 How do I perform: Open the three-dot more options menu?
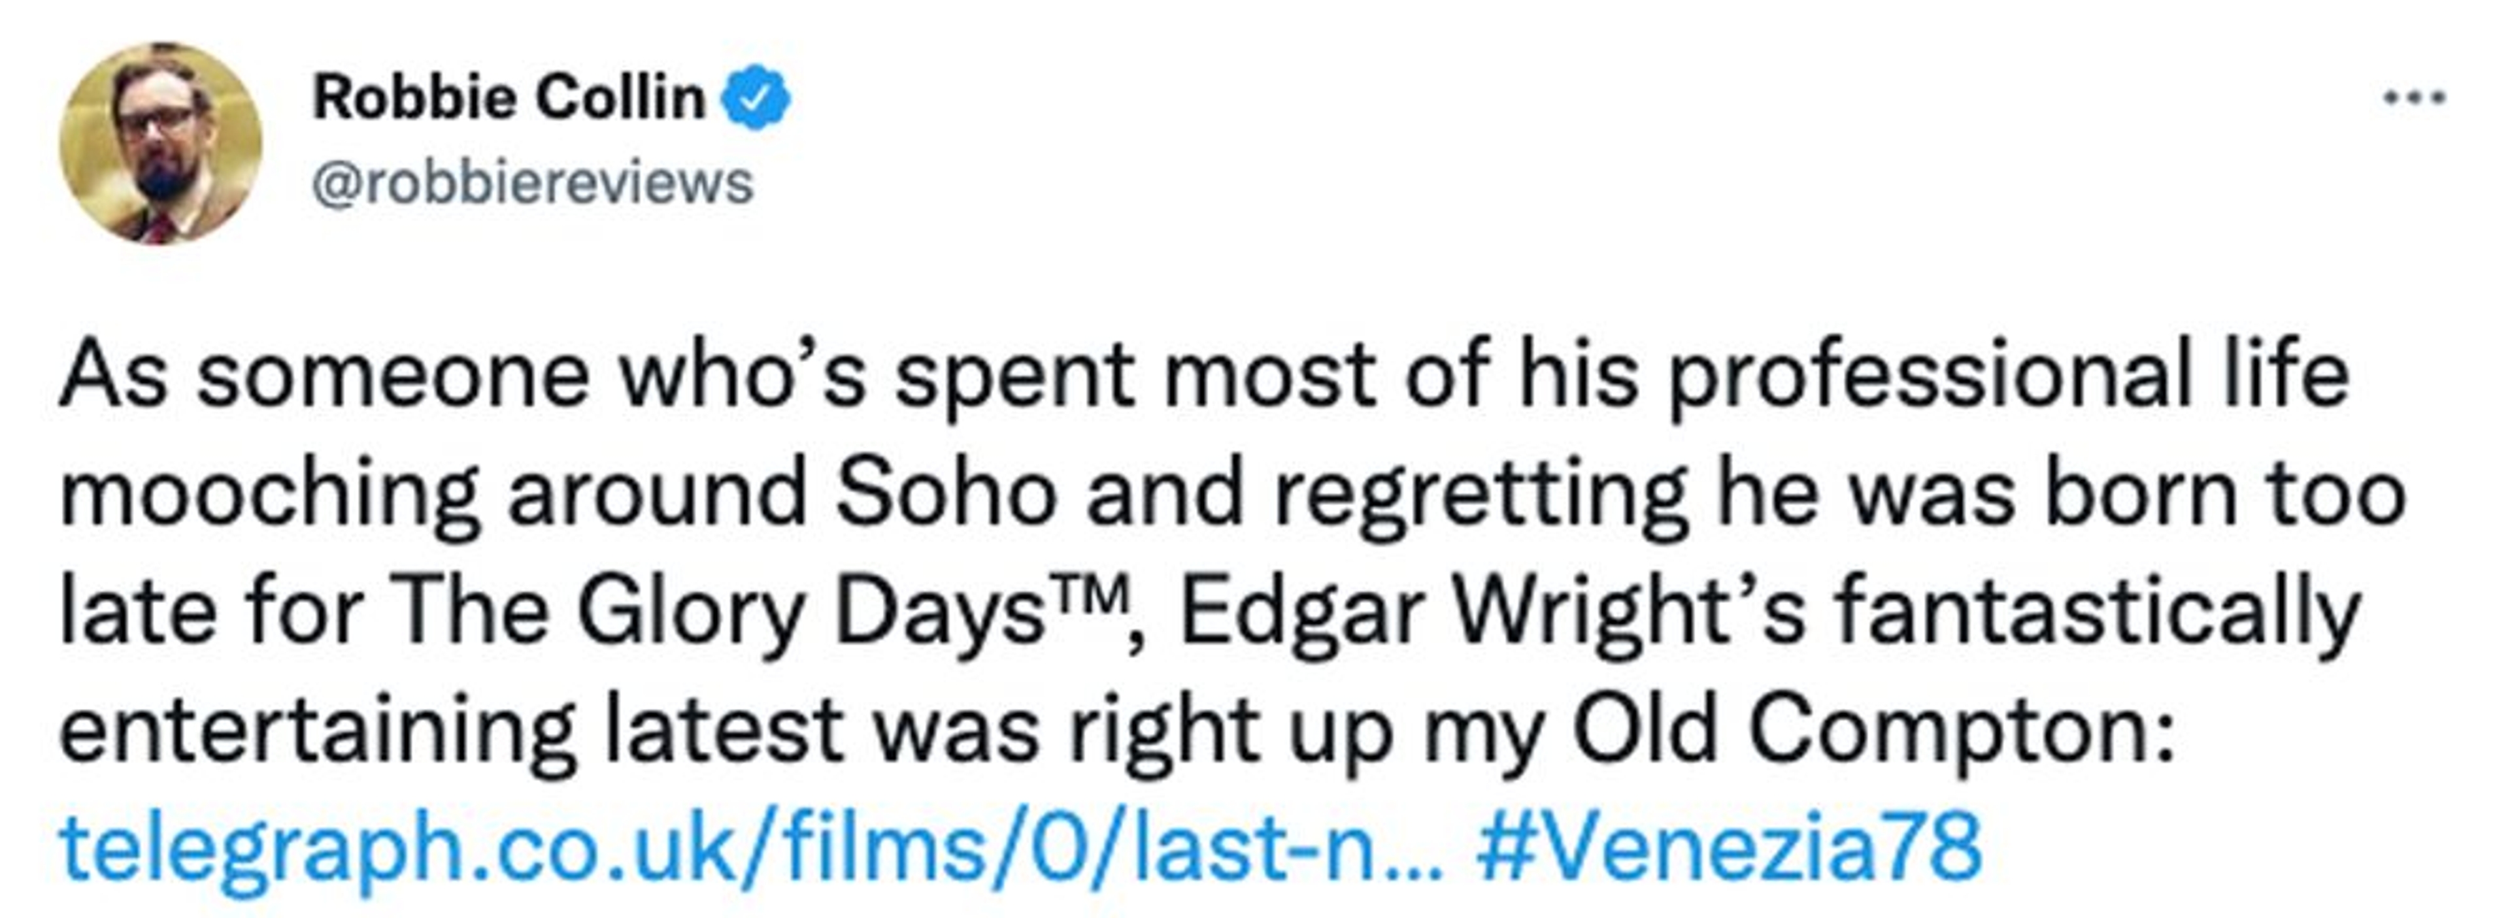[2413, 97]
